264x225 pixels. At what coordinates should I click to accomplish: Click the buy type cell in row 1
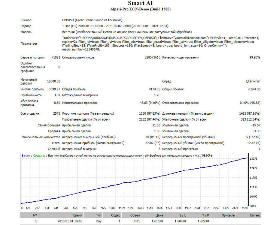pyautogui.click(x=99, y=221)
